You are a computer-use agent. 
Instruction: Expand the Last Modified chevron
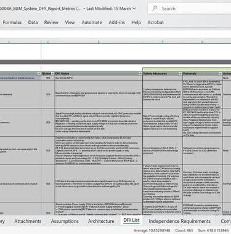click(x=134, y=9)
